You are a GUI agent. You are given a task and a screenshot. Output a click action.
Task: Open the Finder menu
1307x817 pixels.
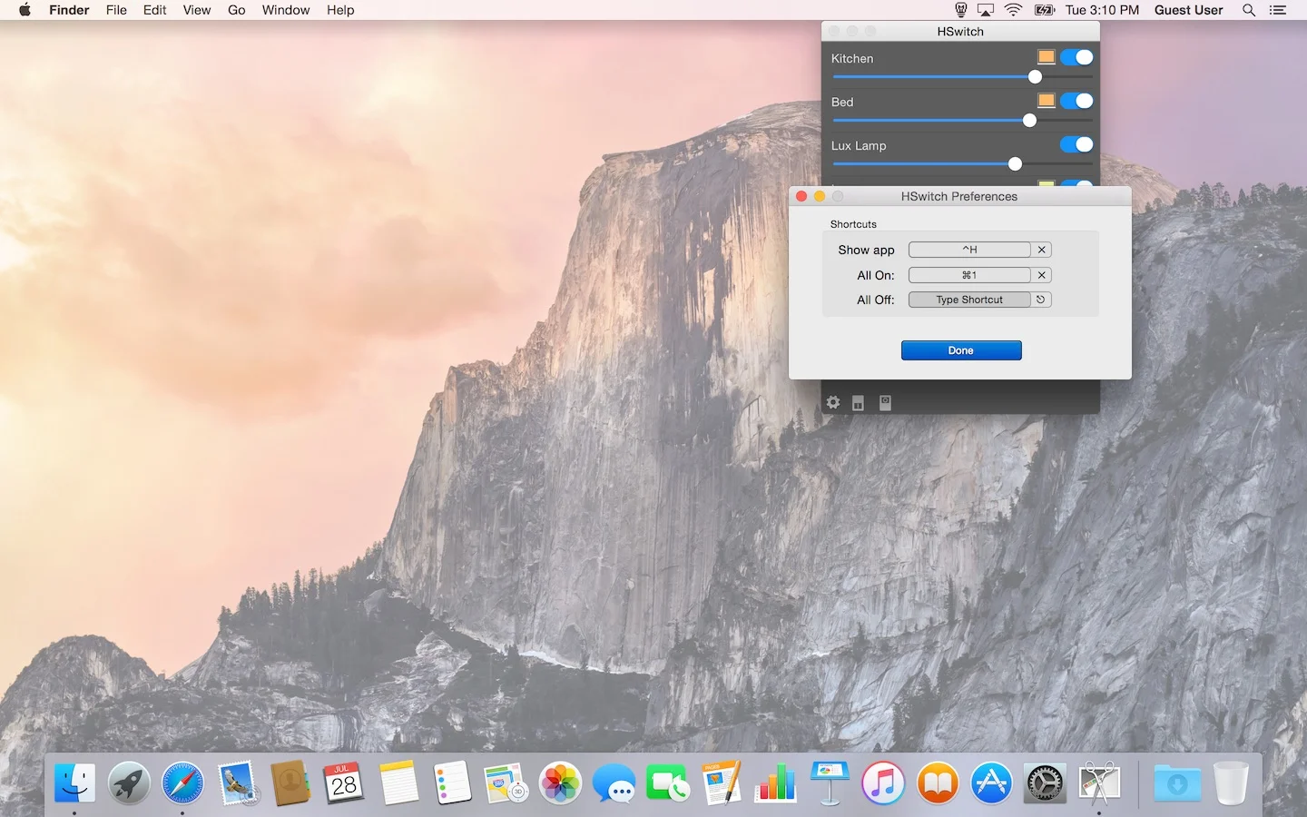[69, 10]
